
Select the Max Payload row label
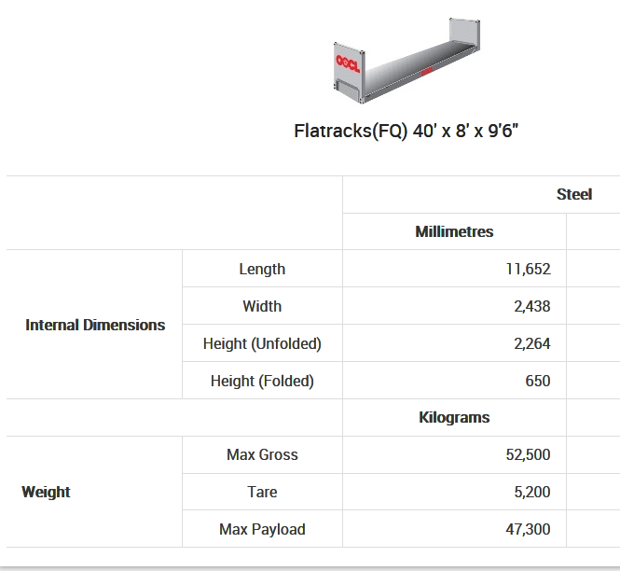point(262,529)
